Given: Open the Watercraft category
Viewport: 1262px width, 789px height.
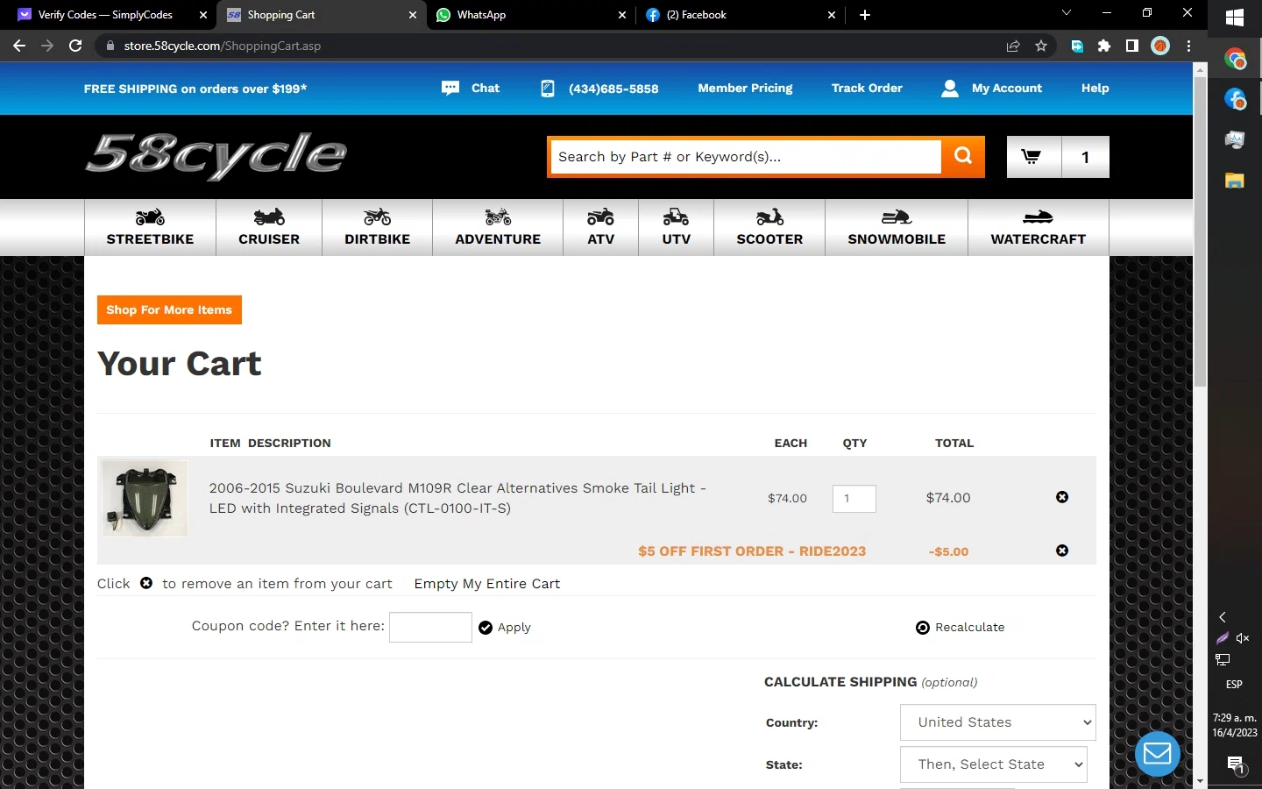Looking at the screenshot, I should [1039, 228].
